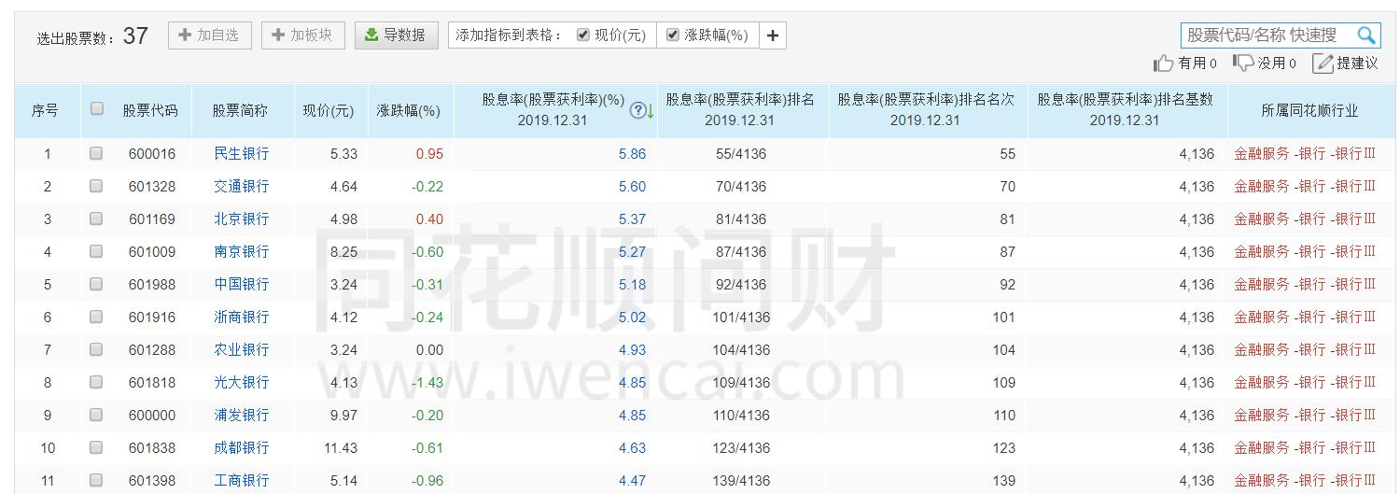Open the 光大银行 stock link
Viewport: 1400px width, 494px height.
[241, 383]
